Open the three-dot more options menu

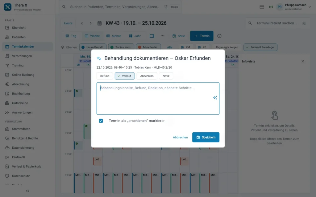(x=162, y=36)
